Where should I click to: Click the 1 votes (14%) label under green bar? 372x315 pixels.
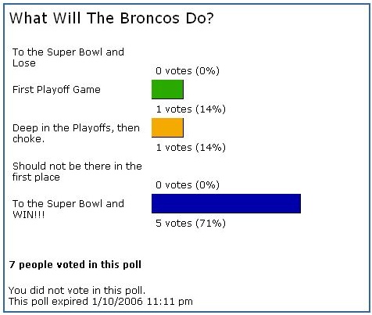[191, 109]
